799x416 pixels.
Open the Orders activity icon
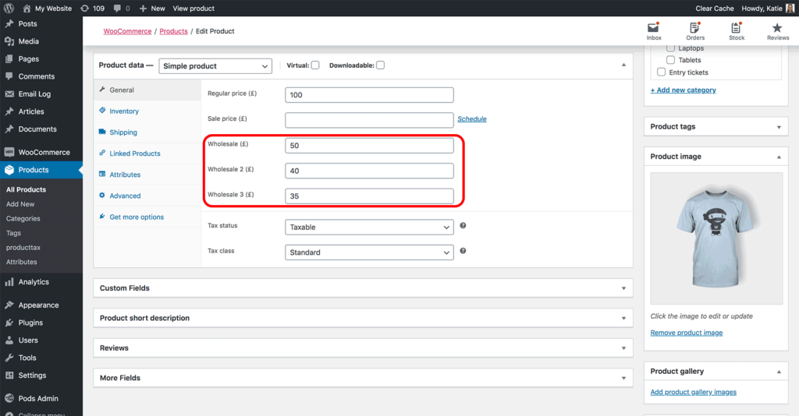[695, 29]
